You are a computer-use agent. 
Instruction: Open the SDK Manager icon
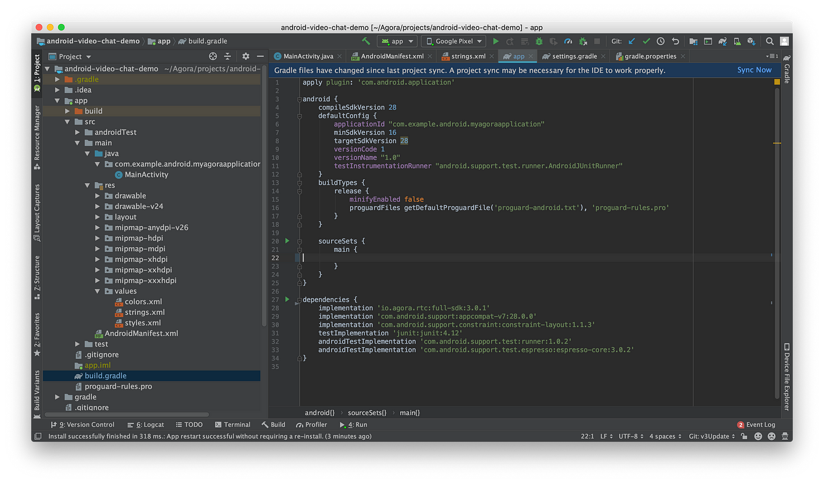click(751, 41)
